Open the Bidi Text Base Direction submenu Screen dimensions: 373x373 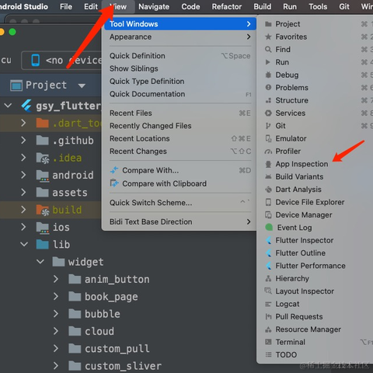180,221
